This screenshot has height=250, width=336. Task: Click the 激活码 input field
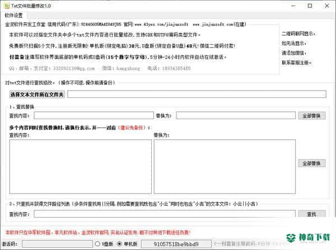[57, 244]
